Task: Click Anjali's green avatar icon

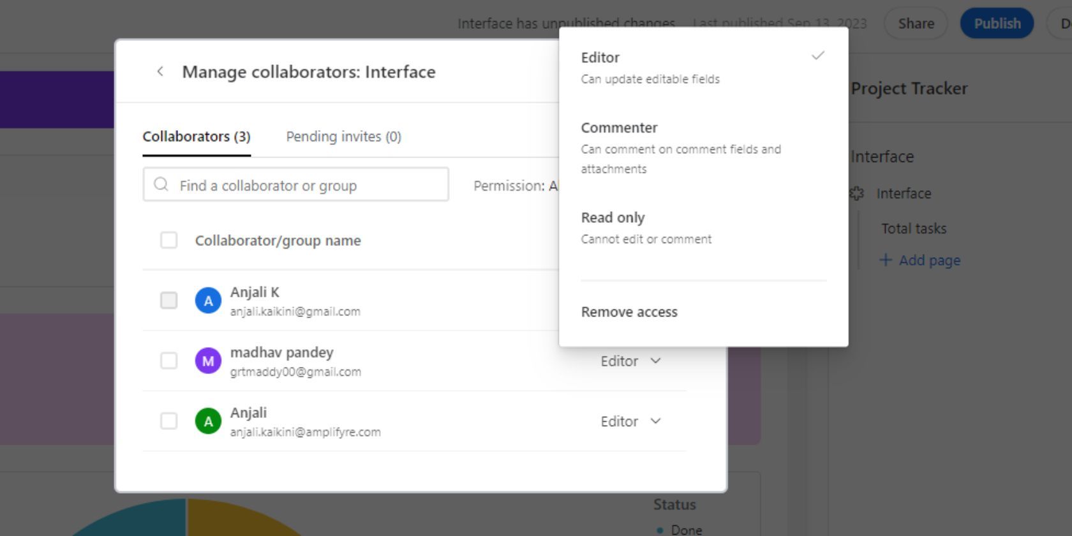Action: click(x=208, y=421)
